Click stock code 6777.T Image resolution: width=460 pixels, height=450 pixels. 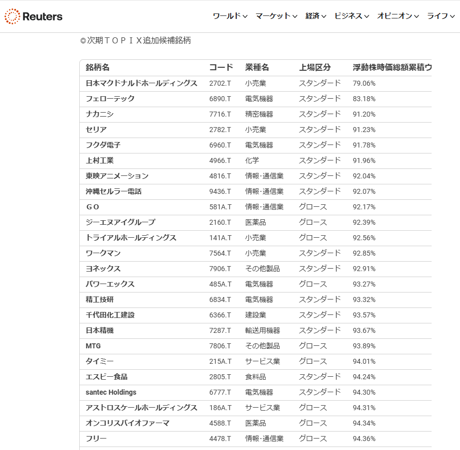point(220,393)
